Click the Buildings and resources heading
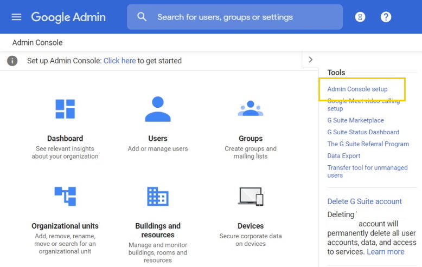The height and width of the screenshot is (267, 422). pyautogui.click(x=158, y=230)
